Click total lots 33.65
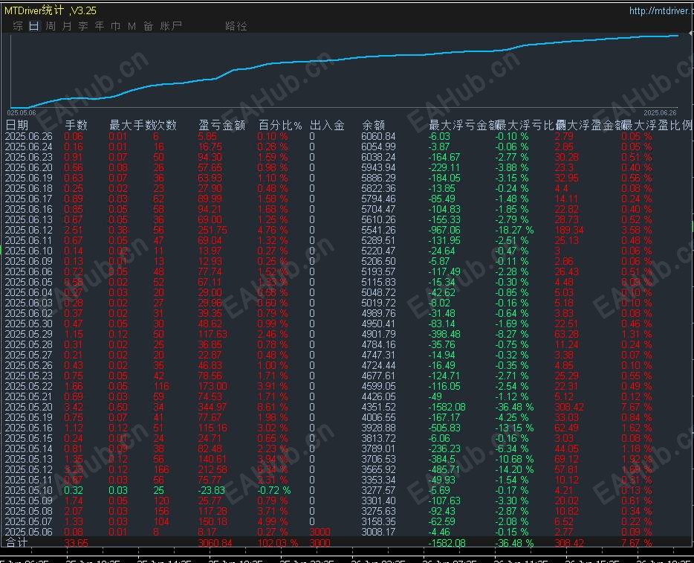This screenshot has width=694, height=563. tap(76, 543)
